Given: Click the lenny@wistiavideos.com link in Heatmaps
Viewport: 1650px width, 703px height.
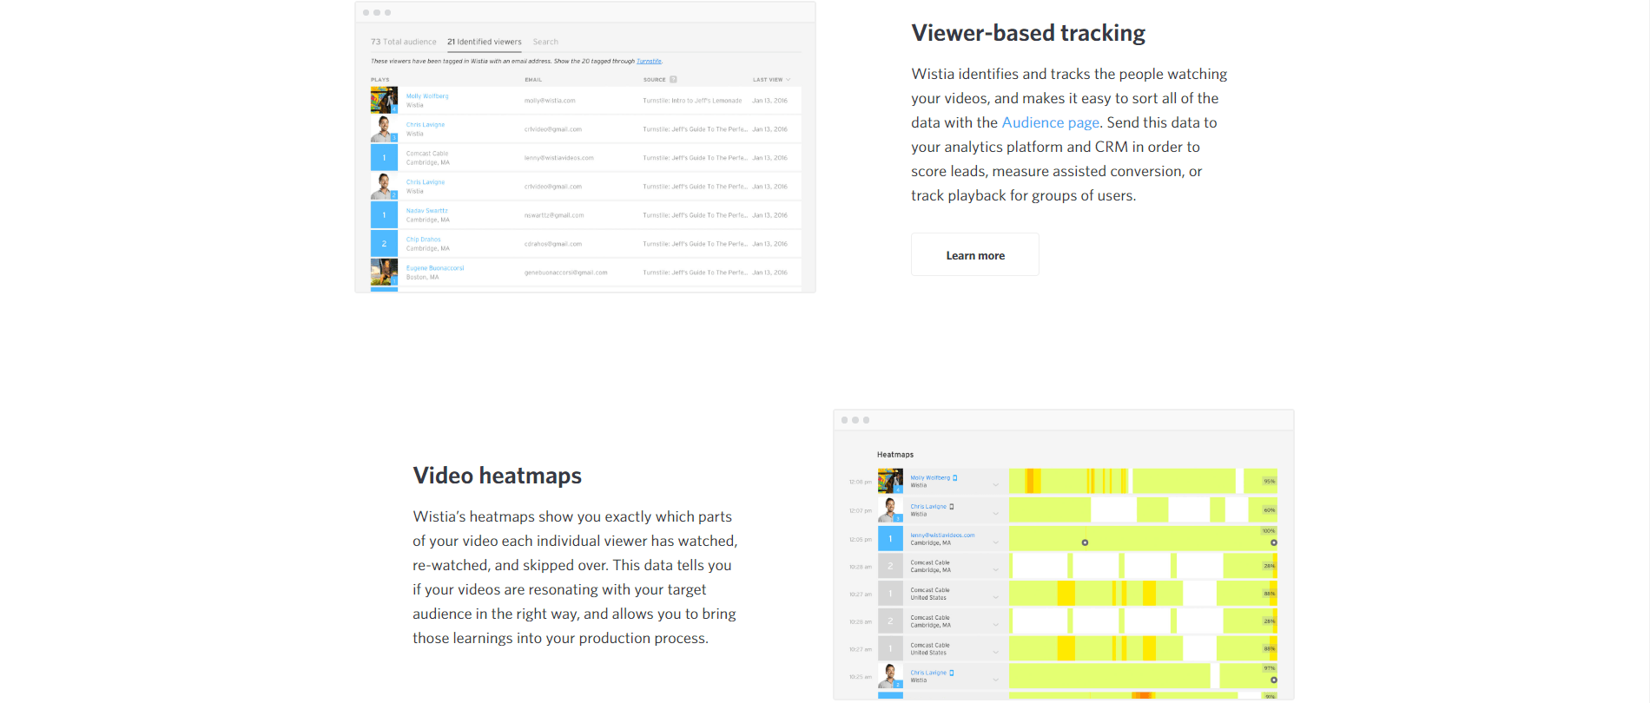Looking at the screenshot, I should coord(942,535).
